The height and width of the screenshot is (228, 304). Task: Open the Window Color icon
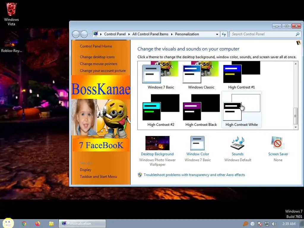coord(197,143)
